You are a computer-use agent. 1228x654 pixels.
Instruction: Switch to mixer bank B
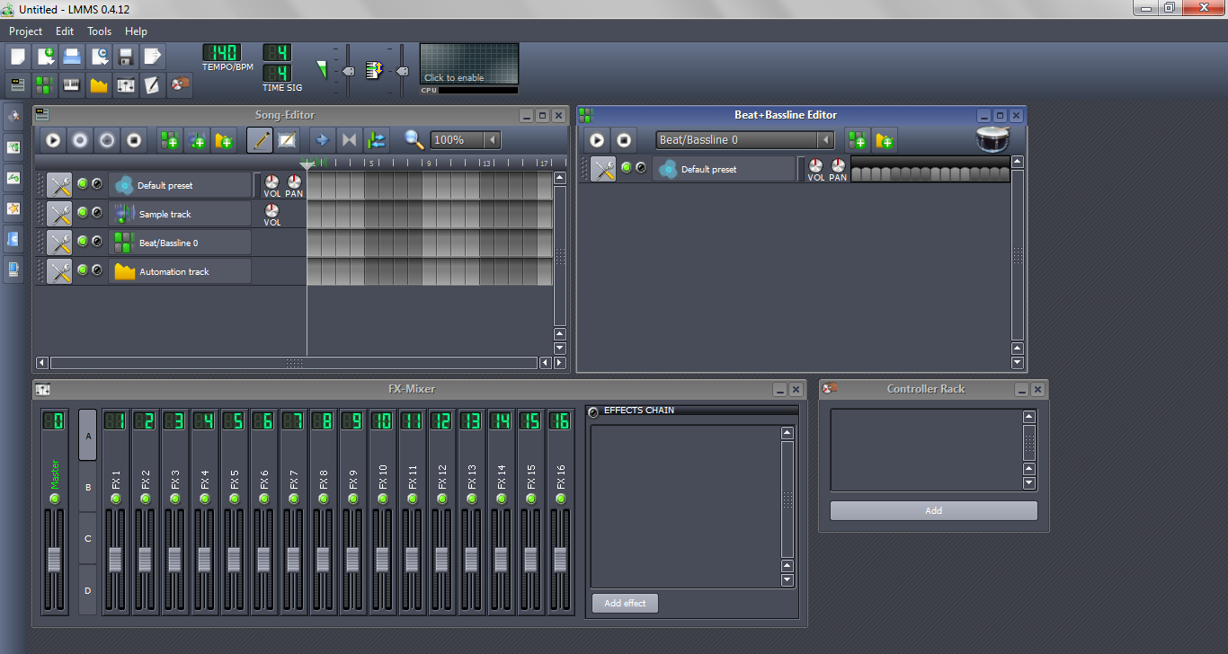pos(86,487)
